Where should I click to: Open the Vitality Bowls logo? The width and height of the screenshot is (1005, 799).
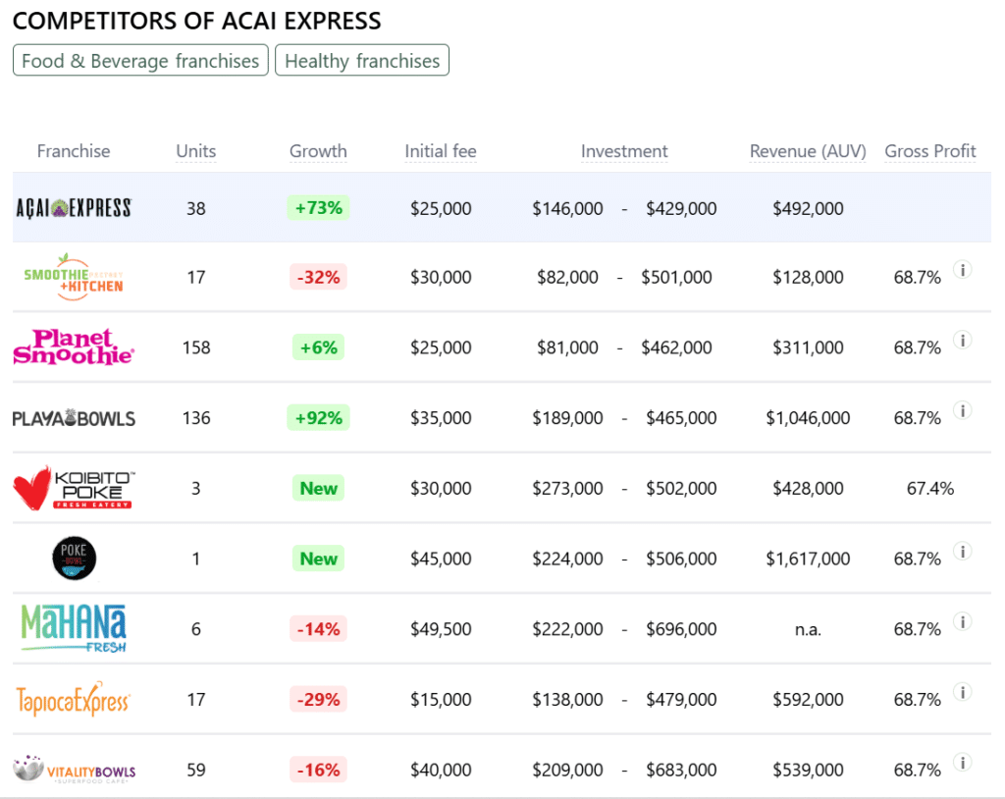click(74, 770)
